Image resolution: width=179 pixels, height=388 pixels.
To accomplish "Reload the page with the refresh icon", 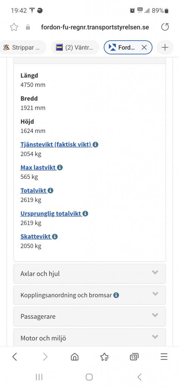I will (165, 27).
